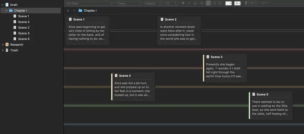Viewport: 304px width, 134px height.
Task: Click the Scene 4 card title text
Action: pos(125,76)
